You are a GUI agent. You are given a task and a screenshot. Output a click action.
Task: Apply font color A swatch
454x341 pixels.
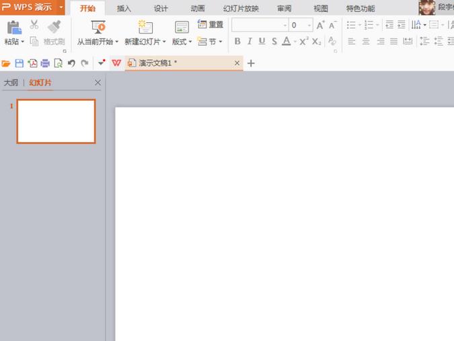tap(287, 42)
